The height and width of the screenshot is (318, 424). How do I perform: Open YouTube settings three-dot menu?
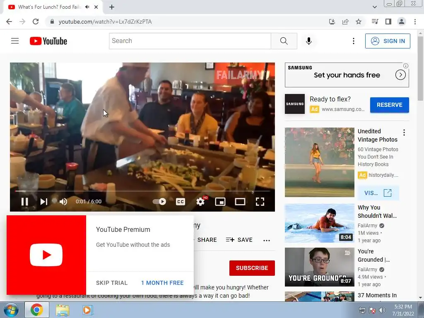tap(354, 41)
